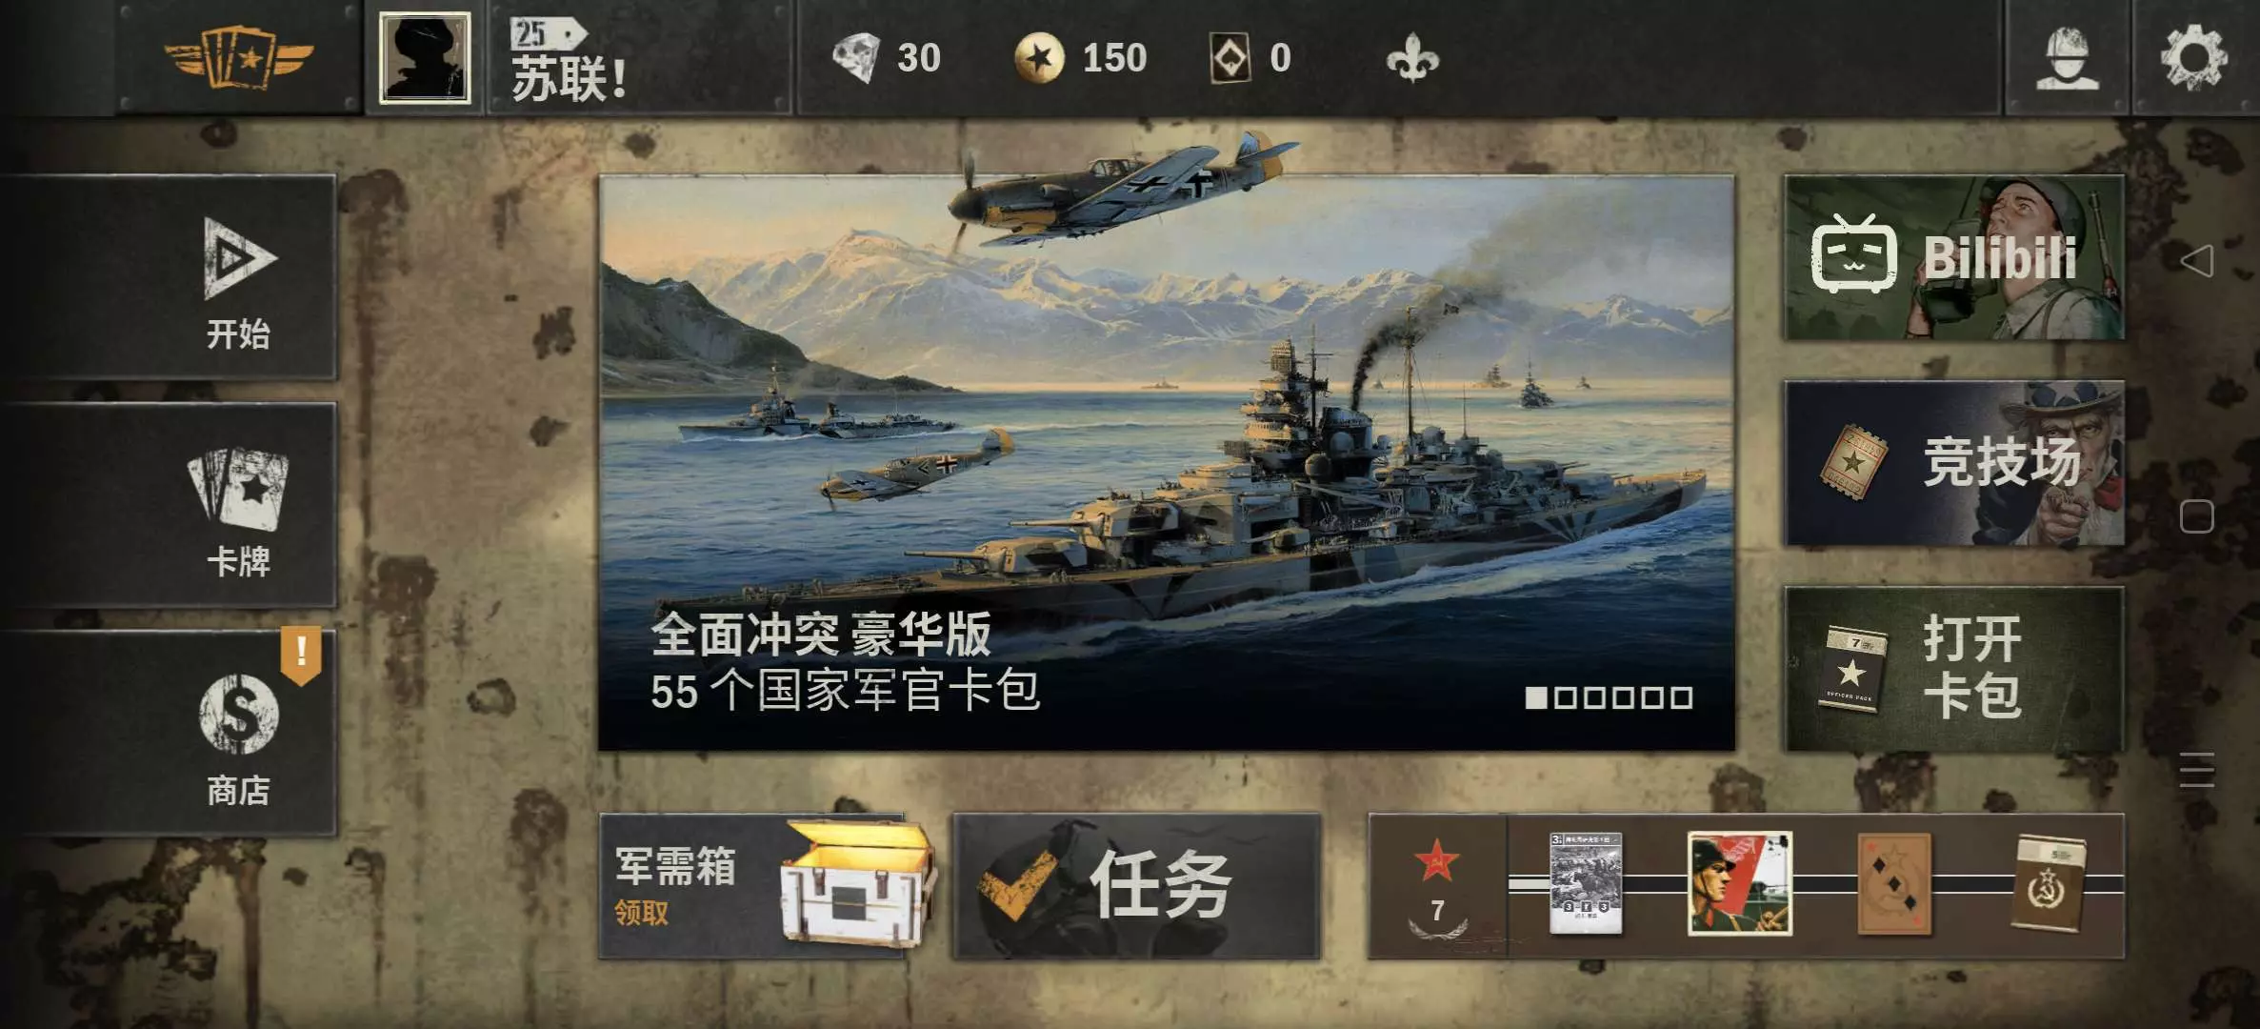Open the player avatar portrait
2260x1029 pixels.
tap(425, 57)
